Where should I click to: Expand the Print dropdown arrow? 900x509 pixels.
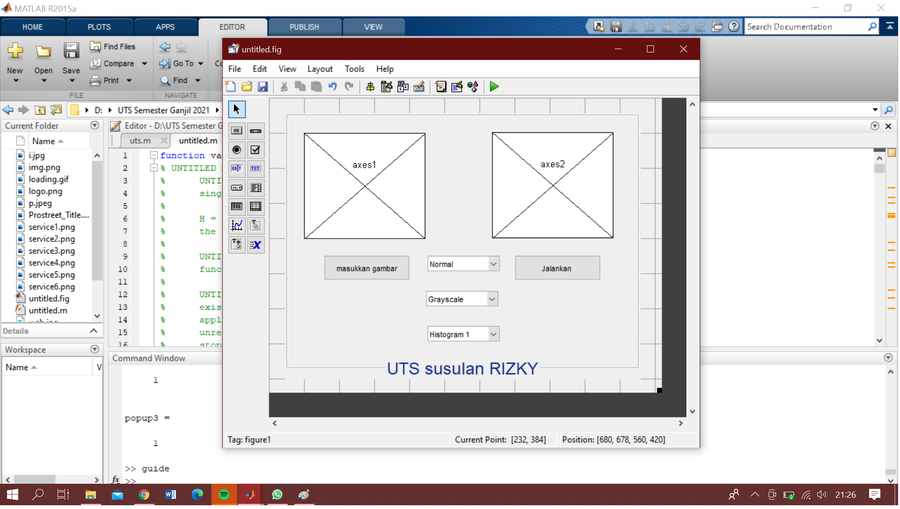[129, 80]
